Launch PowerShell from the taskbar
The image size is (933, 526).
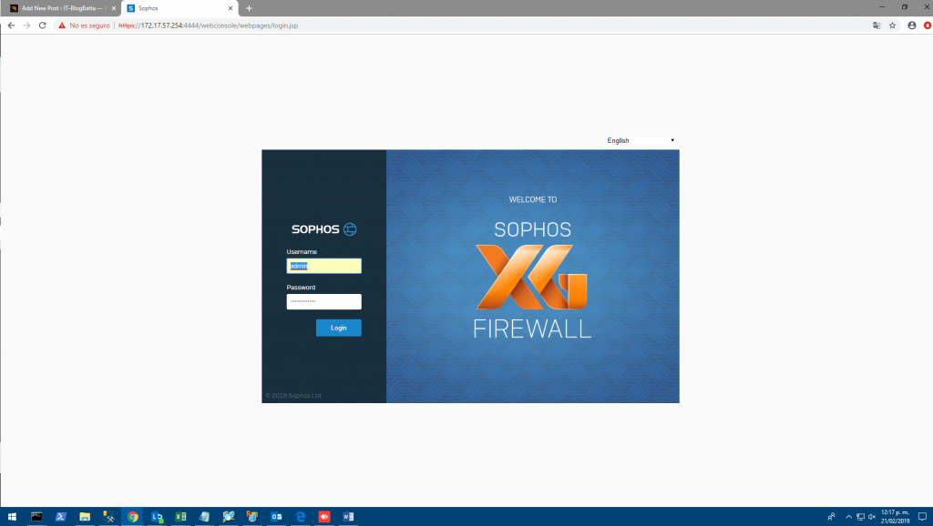coord(61,517)
